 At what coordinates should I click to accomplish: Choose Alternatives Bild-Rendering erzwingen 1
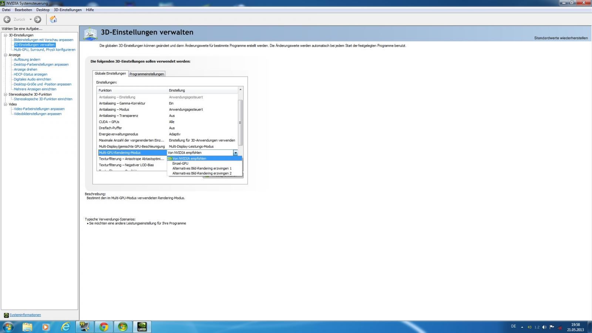(x=205, y=168)
